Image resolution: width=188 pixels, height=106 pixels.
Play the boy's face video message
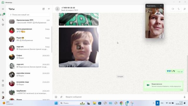78,47
